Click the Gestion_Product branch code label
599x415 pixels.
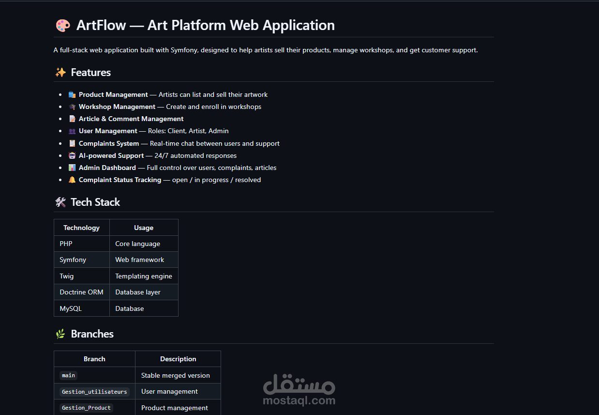[86, 408]
